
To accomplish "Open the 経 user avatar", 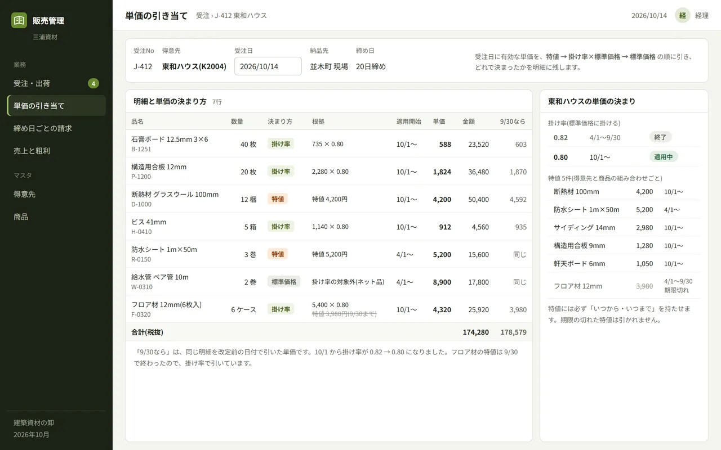I will (x=683, y=15).
